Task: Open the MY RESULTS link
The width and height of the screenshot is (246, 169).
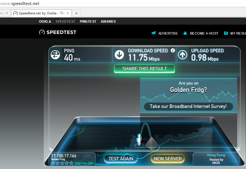Action: (x=238, y=33)
